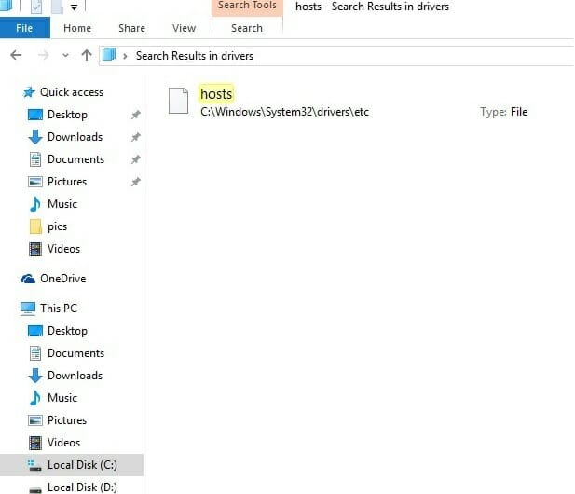Open Music under Quick access

pyautogui.click(x=62, y=204)
